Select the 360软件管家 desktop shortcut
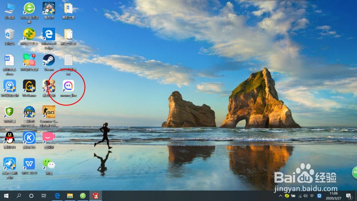The image size is (357, 201). coord(29,63)
